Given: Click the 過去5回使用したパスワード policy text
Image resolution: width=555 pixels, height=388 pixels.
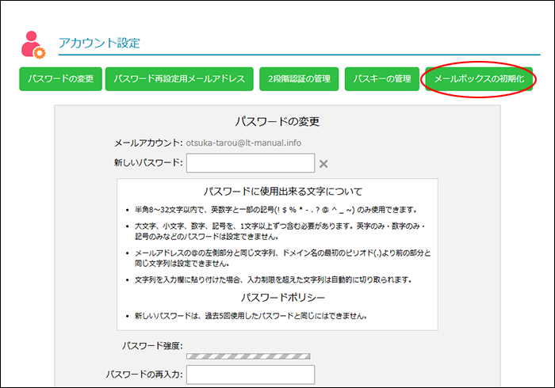Looking at the screenshot, I should pyautogui.click(x=251, y=317).
